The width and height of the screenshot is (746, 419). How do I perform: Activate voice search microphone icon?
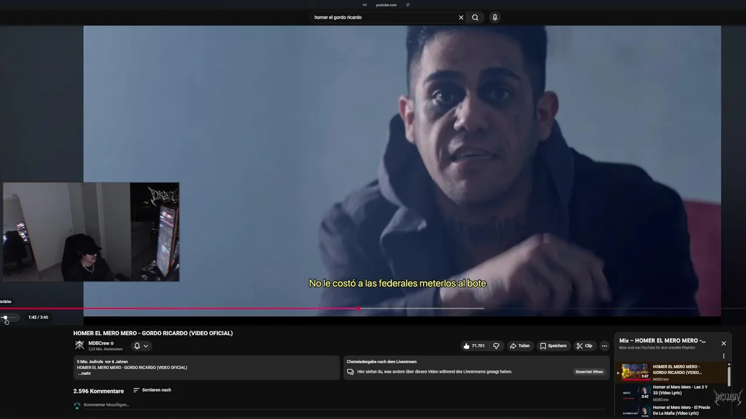click(495, 17)
